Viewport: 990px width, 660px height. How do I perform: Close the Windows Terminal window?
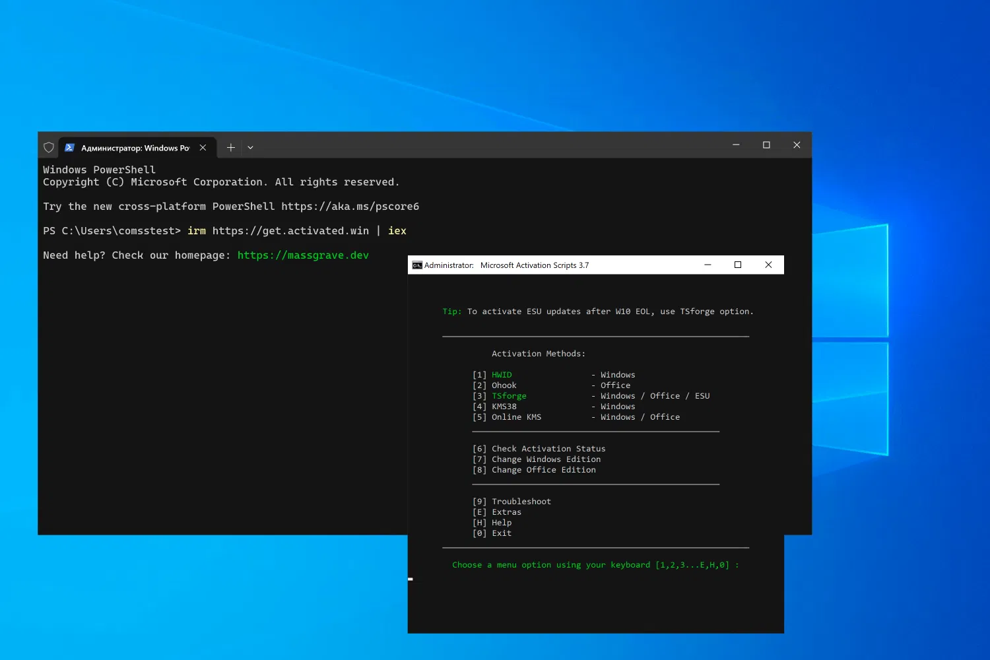coord(797,145)
